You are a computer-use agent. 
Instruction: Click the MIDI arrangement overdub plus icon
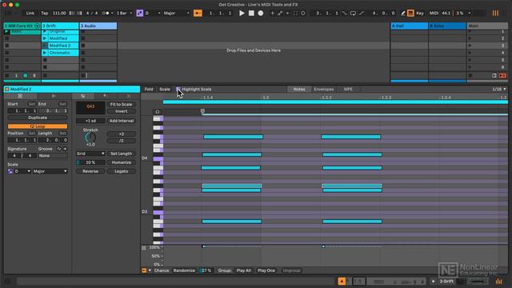(x=272, y=13)
